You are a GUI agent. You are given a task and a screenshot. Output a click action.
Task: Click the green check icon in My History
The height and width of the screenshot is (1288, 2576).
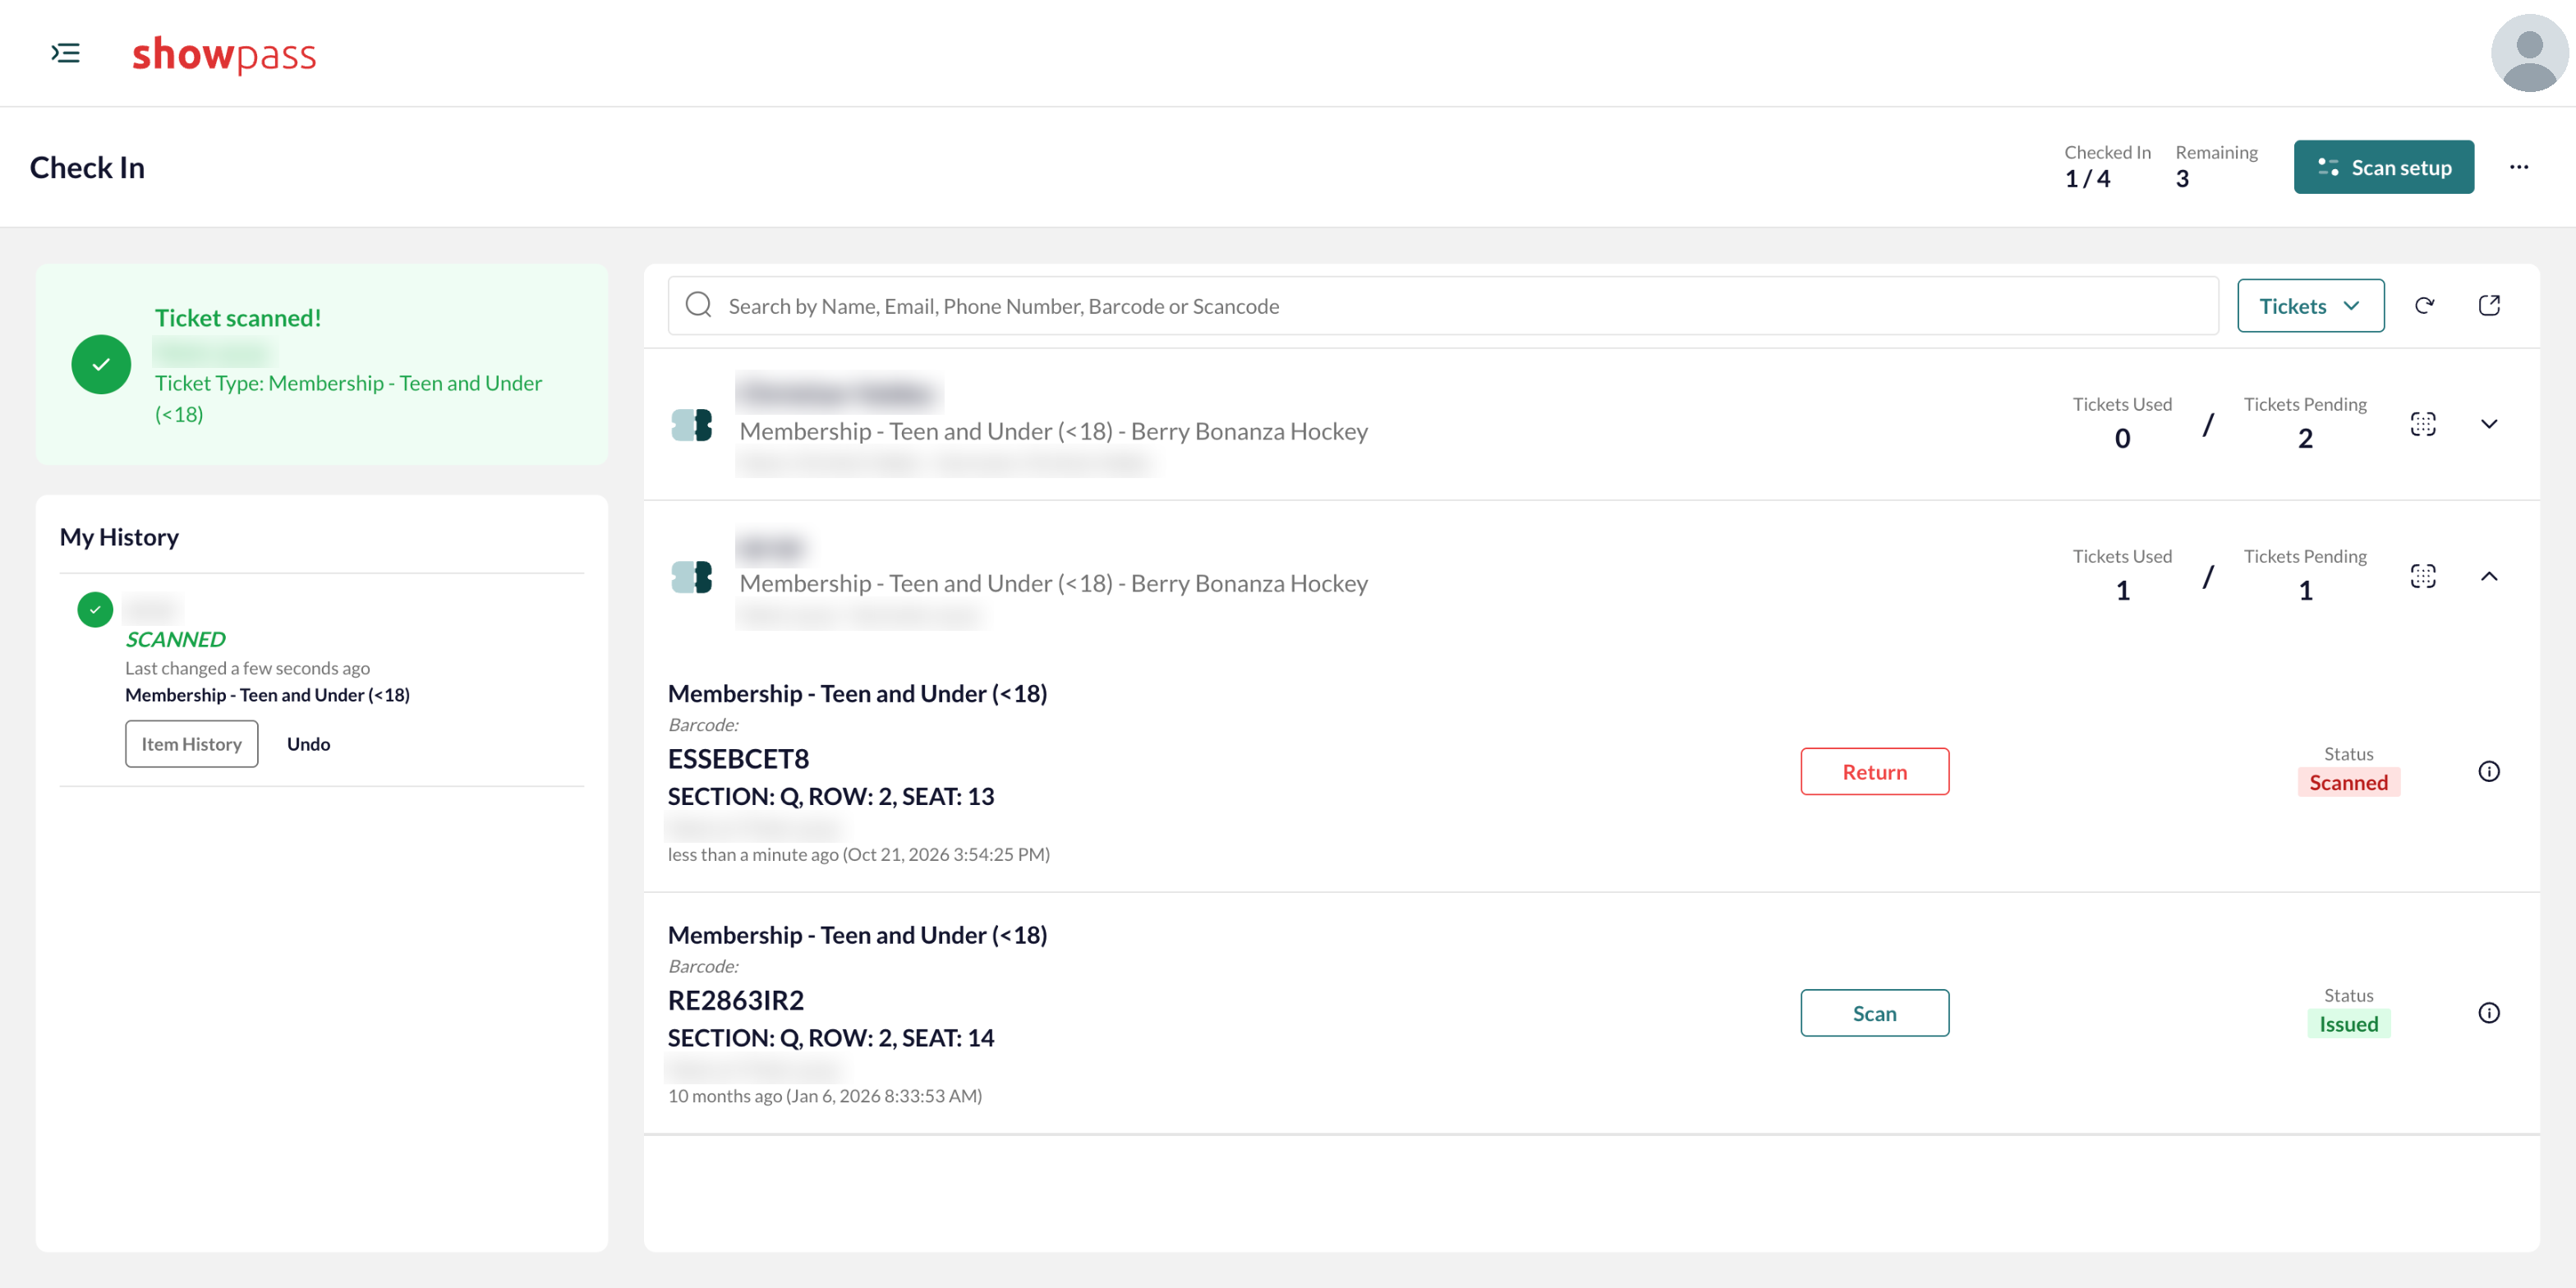95,609
